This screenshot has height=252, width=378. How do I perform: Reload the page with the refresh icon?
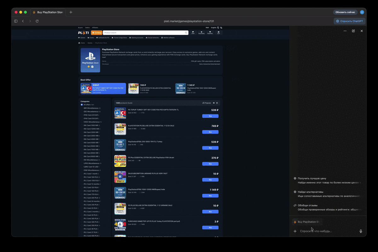37,21
